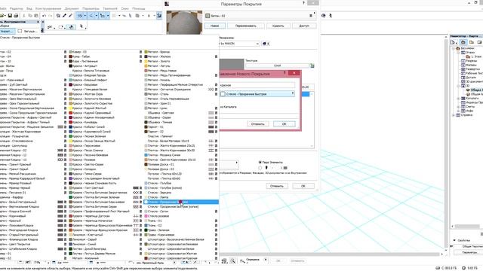Screen dimensions: 483x271
Task: Open the Середина dropdown at the bottom
Action: [266, 260]
